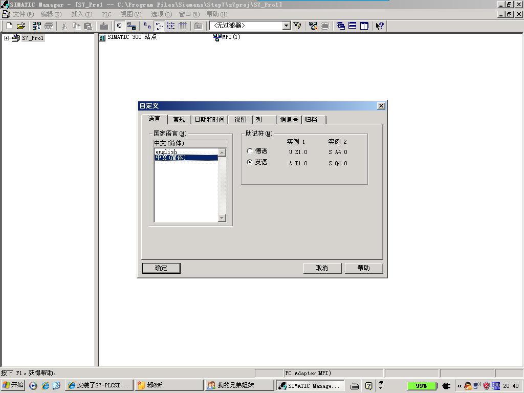Click the filter funnel icon
This screenshot has width=524, height=393.
coord(297,26)
